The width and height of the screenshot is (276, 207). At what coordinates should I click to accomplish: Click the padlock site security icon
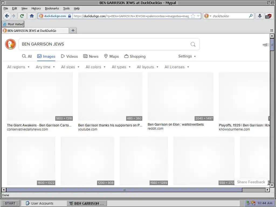point(70,16)
